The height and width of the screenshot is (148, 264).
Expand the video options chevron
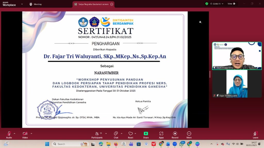[x=31, y=133]
